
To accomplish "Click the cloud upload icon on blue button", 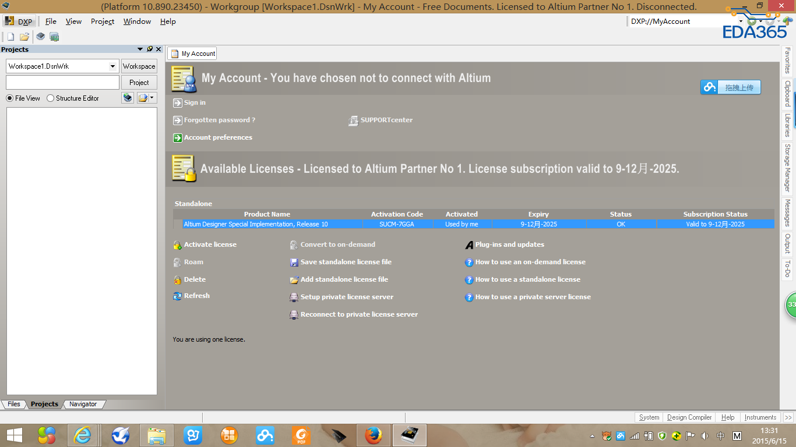I will click(709, 87).
